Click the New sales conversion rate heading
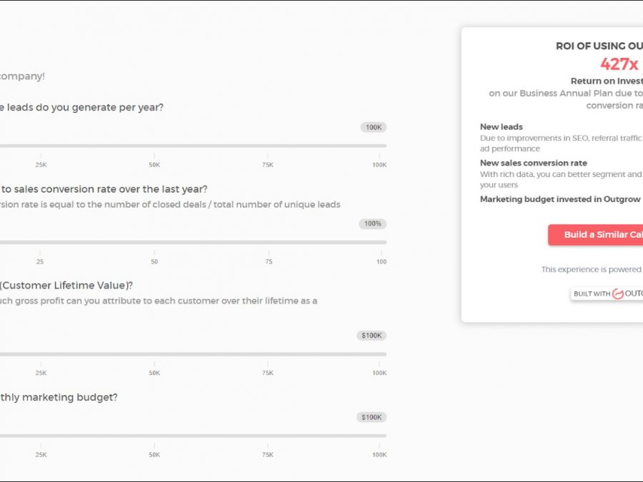Image resolution: width=643 pixels, height=482 pixels. pyautogui.click(x=534, y=163)
